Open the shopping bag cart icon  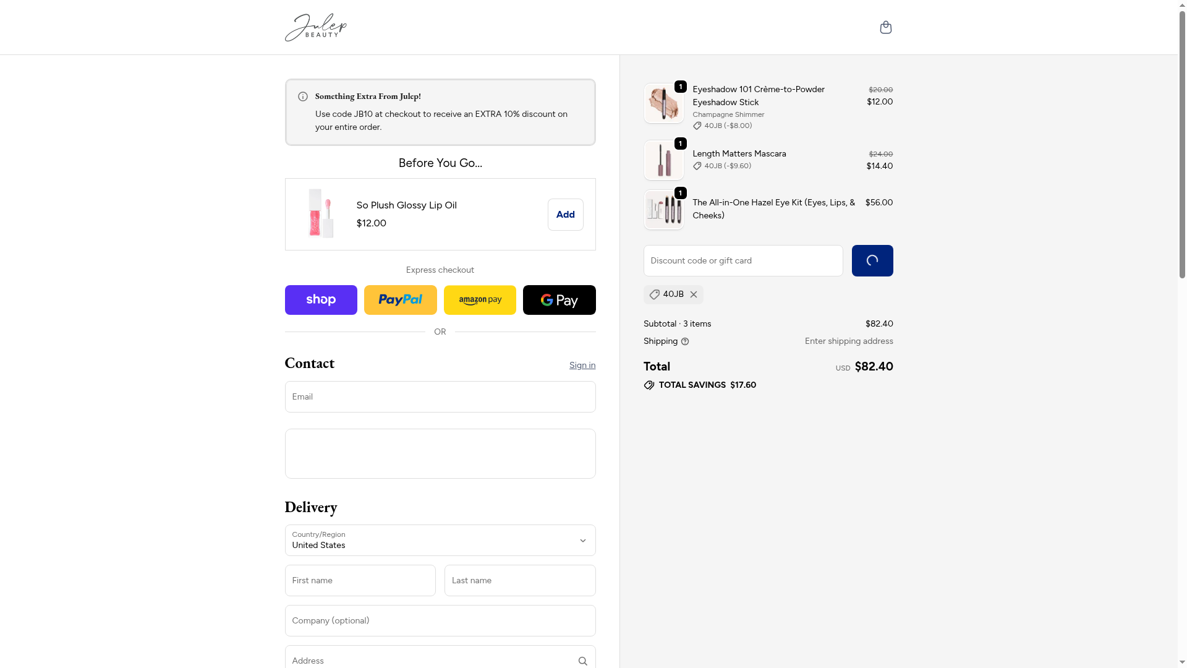tap(885, 27)
